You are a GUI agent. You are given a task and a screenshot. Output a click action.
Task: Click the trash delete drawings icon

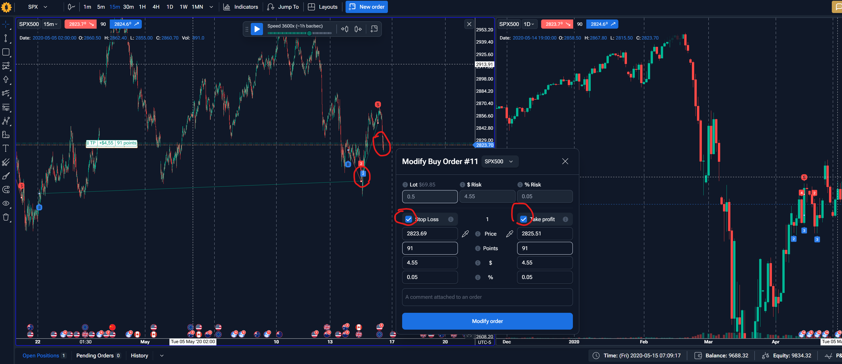[6, 217]
